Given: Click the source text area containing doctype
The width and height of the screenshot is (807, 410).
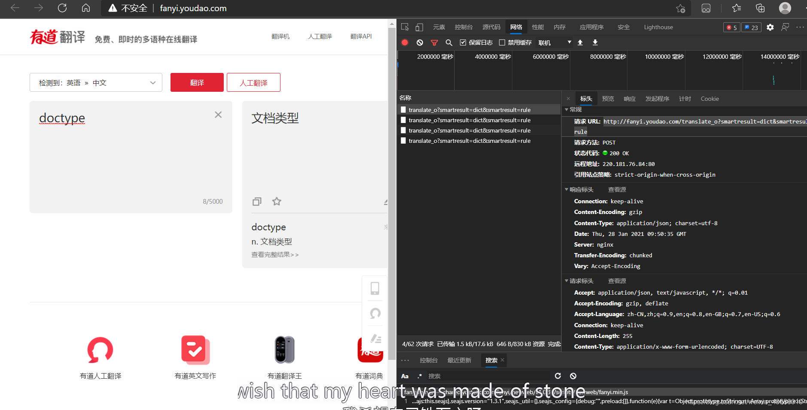Looking at the screenshot, I should pyautogui.click(x=131, y=157).
